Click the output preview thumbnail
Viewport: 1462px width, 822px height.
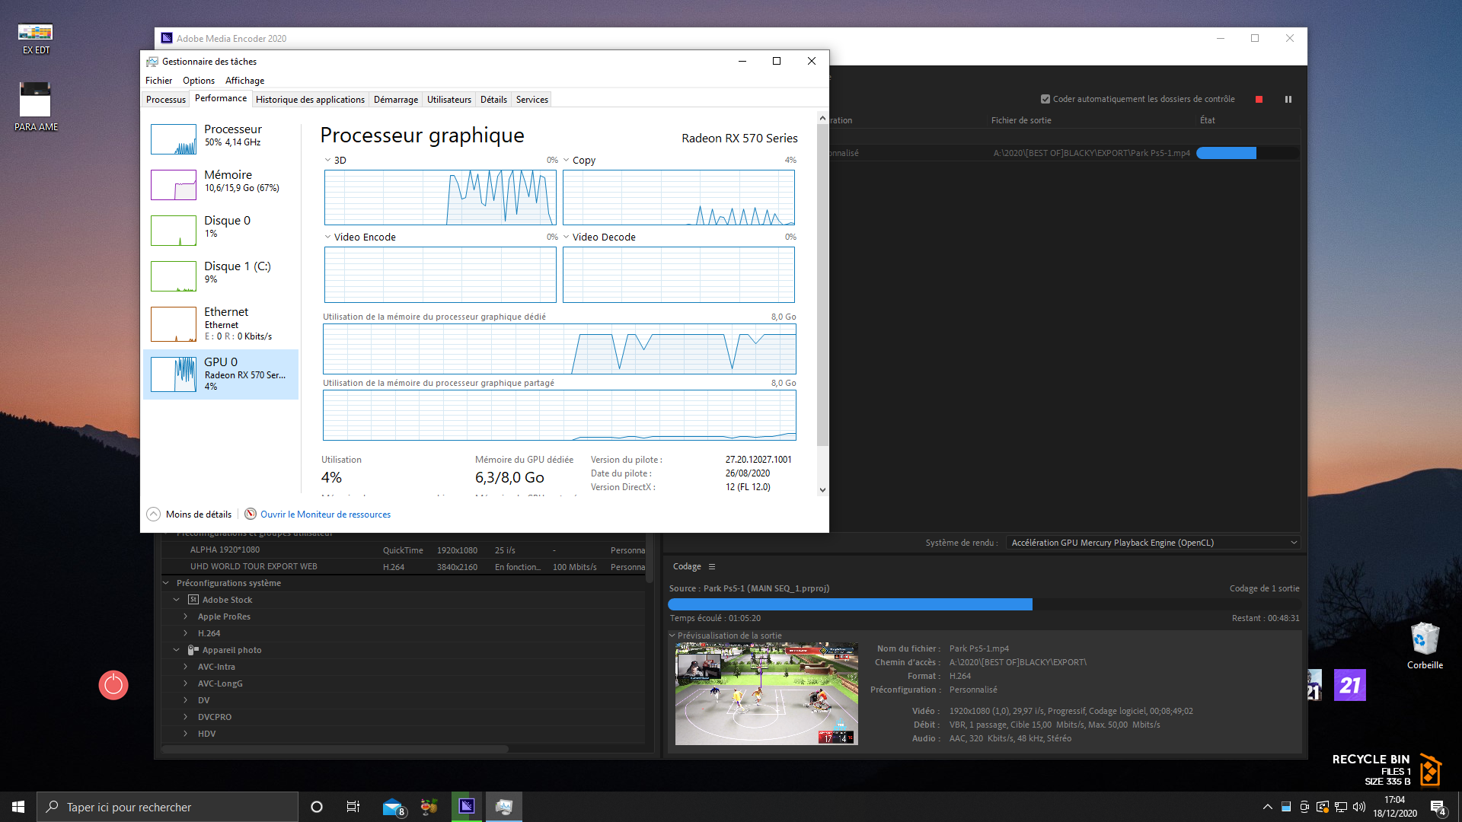point(766,693)
